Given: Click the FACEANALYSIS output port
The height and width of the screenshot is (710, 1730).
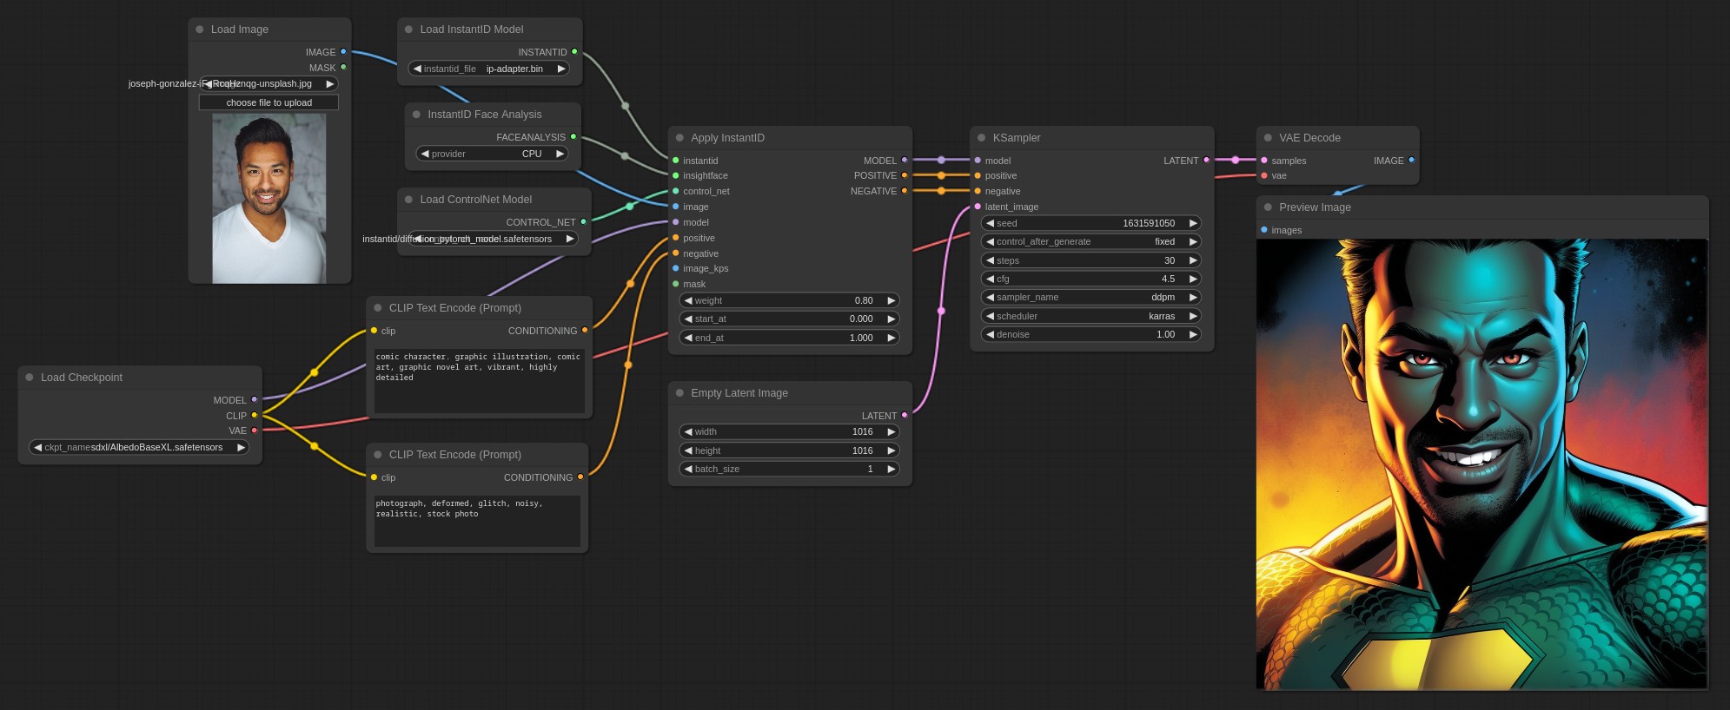Looking at the screenshot, I should point(573,137).
